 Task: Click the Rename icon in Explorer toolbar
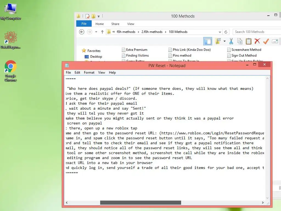275,41
